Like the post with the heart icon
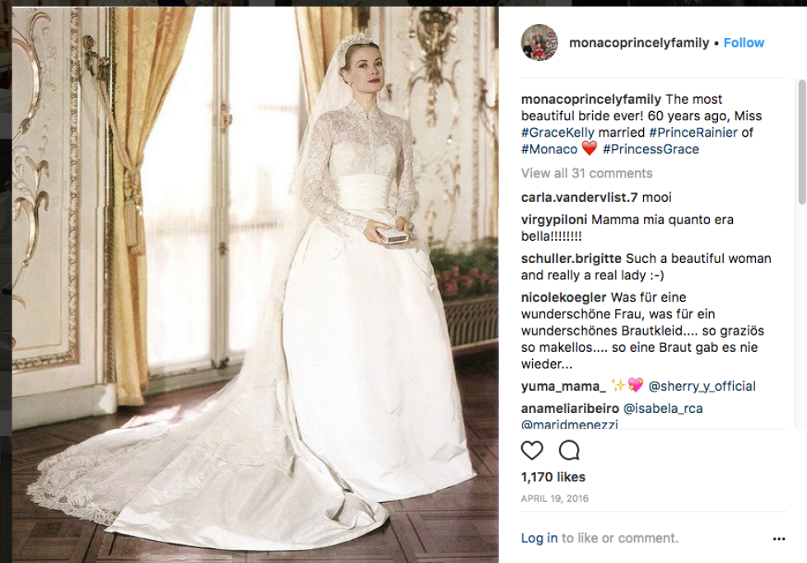The width and height of the screenshot is (807, 563). [x=532, y=450]
